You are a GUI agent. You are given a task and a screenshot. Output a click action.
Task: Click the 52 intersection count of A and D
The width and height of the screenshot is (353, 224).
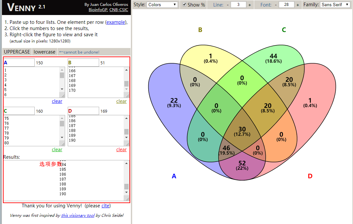coord(242,163)
